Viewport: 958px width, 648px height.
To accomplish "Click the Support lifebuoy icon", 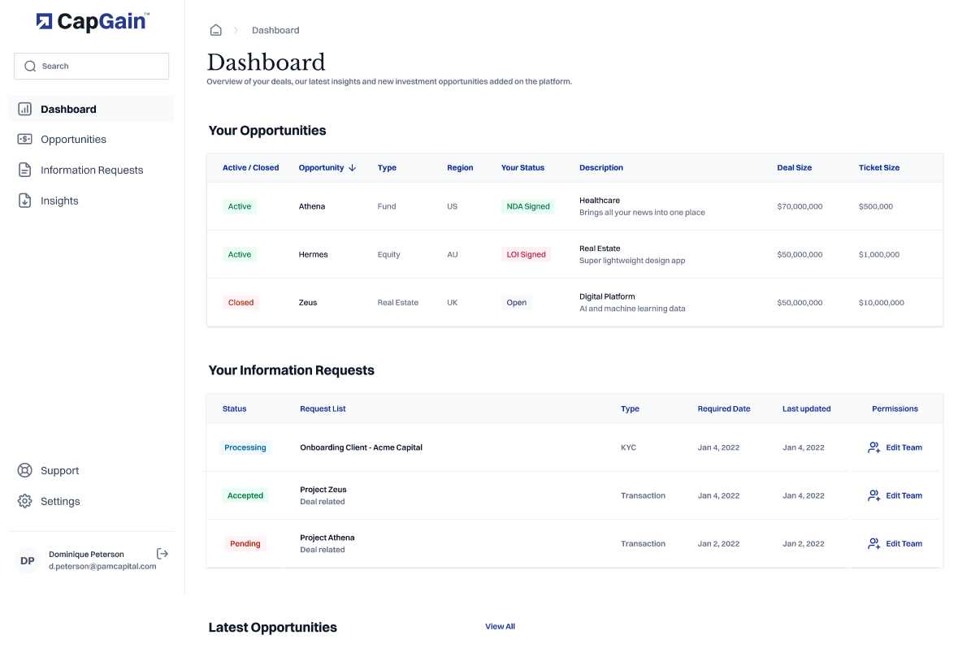I will tap(25, 470).
